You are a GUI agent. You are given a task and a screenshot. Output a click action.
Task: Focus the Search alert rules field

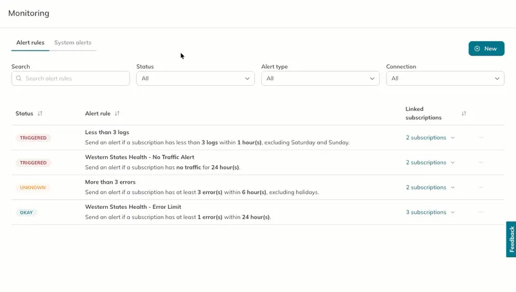[70, 79]
